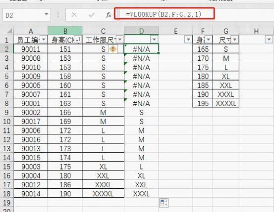Viewport: 274px width, 212px height.
Task: Click cell with employee number 90002
Action: [x=31, y=113]
